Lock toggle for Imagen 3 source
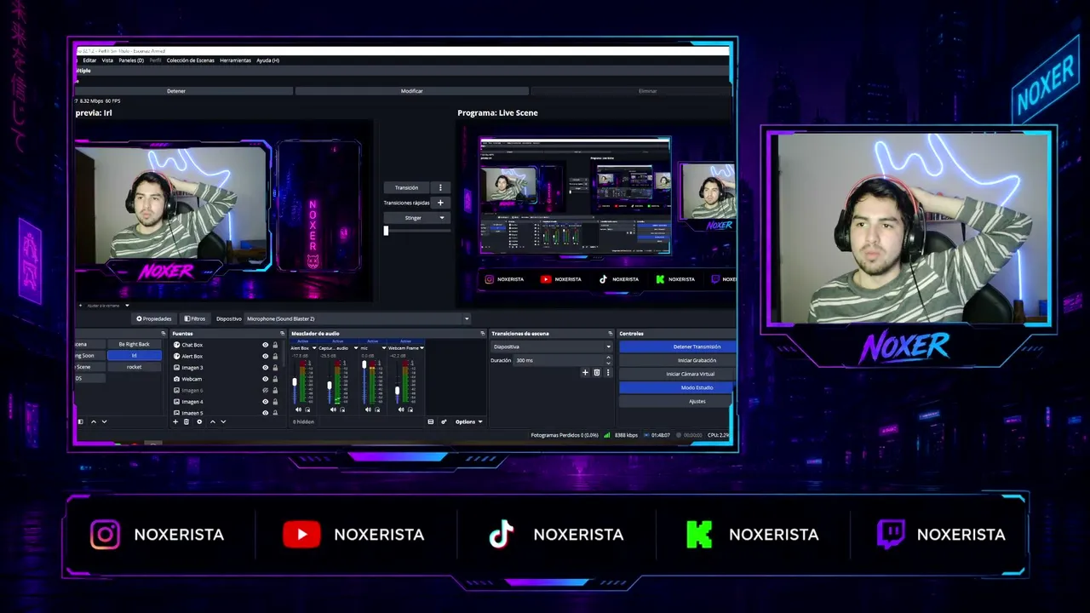 click(x=275, y=368)
